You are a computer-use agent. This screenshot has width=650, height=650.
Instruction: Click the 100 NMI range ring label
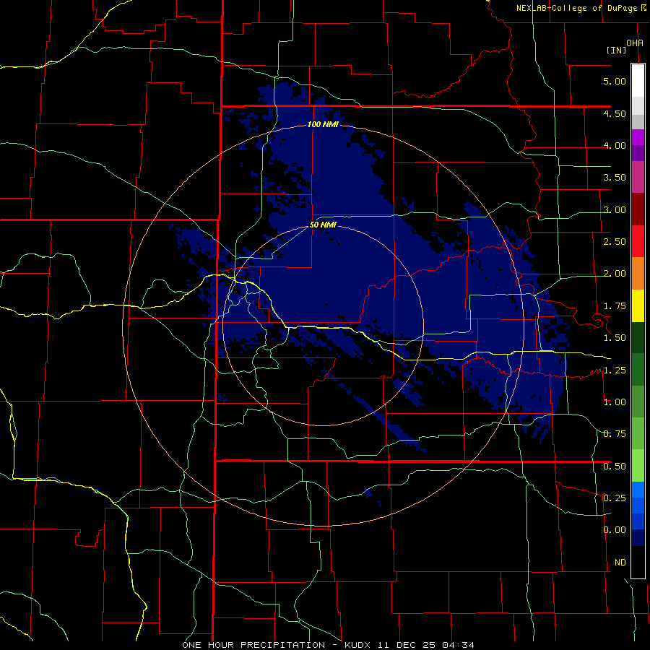tap(323, 124)
